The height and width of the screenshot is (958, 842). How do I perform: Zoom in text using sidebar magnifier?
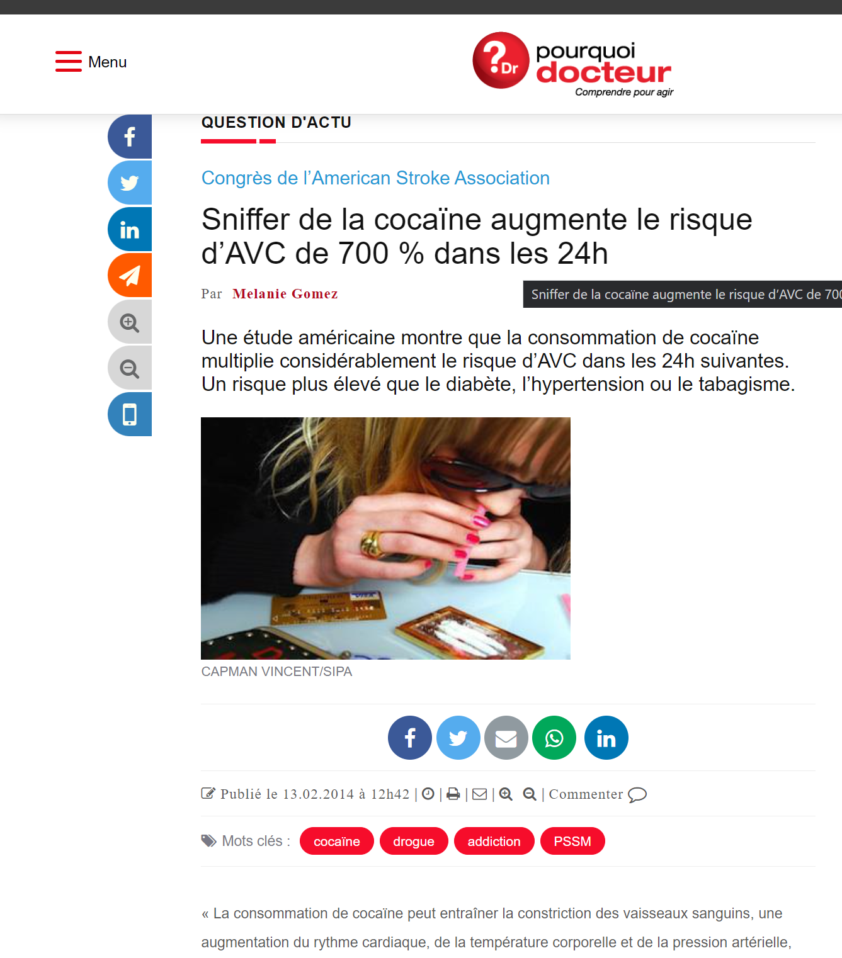click(130, 322)
